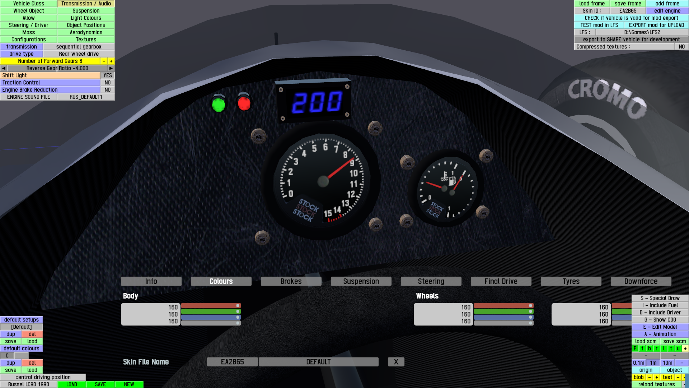689x388 pixels.
Task: Toggle S – Special Draw
Action: [x=660, y=298]
